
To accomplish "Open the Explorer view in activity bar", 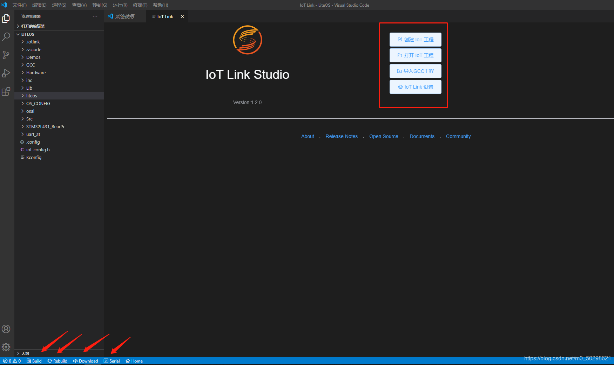I will (6, 18).
